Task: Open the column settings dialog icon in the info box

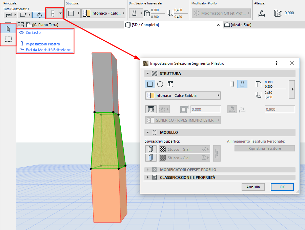Action: coord(53,14)
